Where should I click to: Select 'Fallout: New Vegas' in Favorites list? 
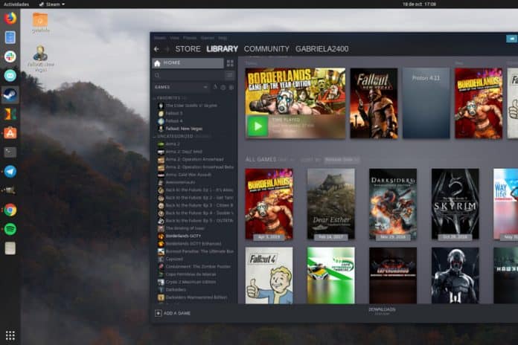pos(184,129)
